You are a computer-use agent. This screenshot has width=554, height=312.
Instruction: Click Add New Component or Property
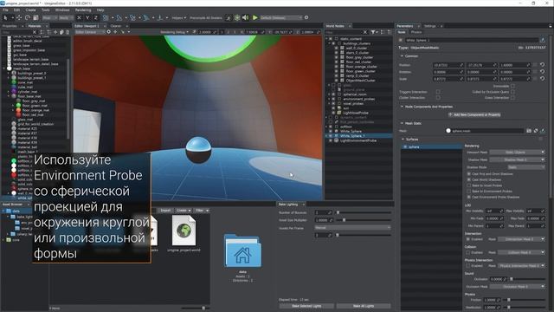pyautogui.click(x=474, y=114)
